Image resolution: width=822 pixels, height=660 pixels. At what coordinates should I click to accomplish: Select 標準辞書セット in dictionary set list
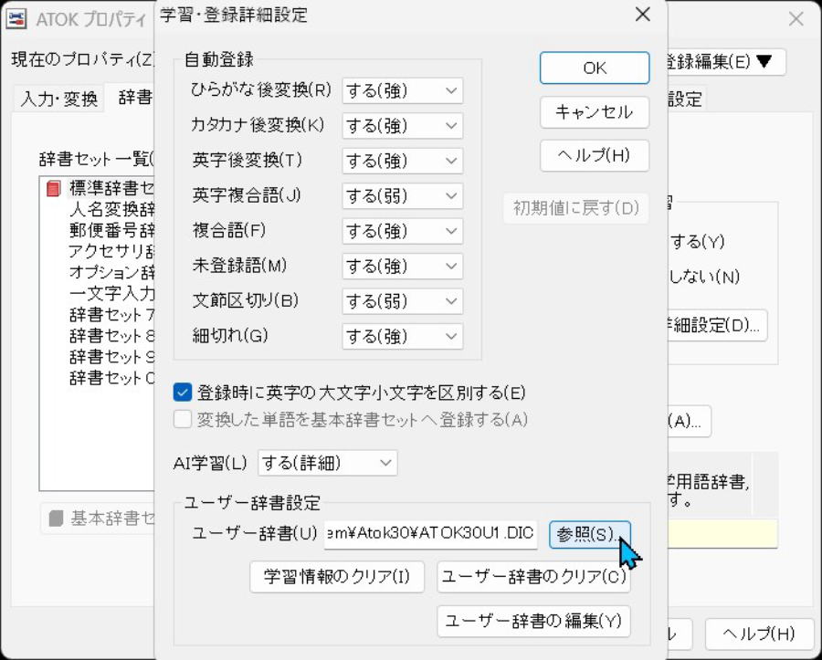point(111,188)
